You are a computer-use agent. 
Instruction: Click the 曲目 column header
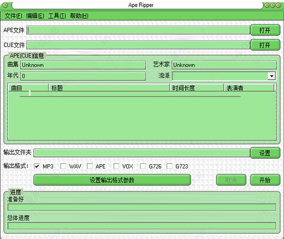[28, 88]
